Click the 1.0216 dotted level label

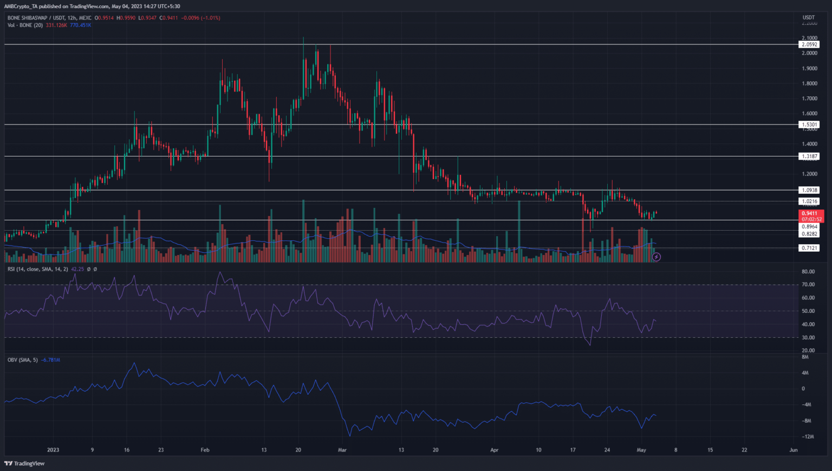click(809, 201)
